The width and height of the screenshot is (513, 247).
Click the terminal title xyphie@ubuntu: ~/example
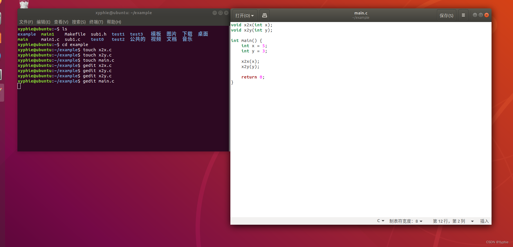tap(124, 13)
